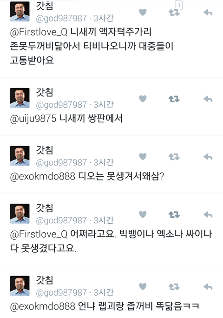The height and width of the screenshot is (318, 223).
Task: Reply to the @uiju9875 tweet
Action: click(208, 99)
